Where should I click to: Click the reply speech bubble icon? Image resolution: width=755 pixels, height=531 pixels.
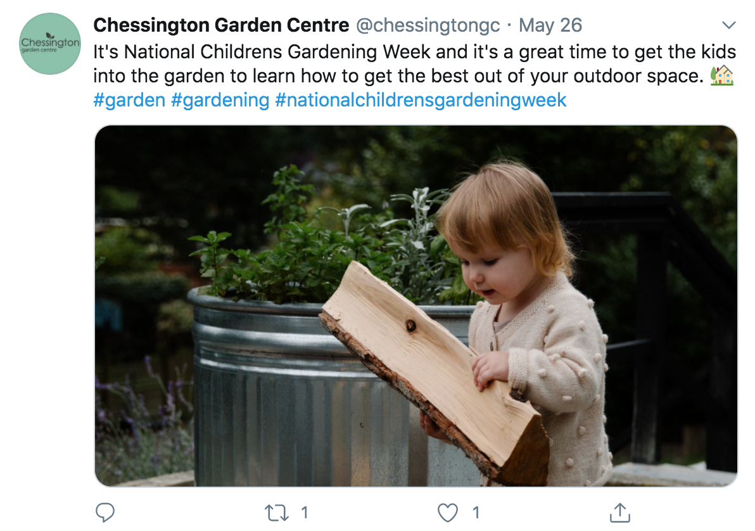[105, 513]
